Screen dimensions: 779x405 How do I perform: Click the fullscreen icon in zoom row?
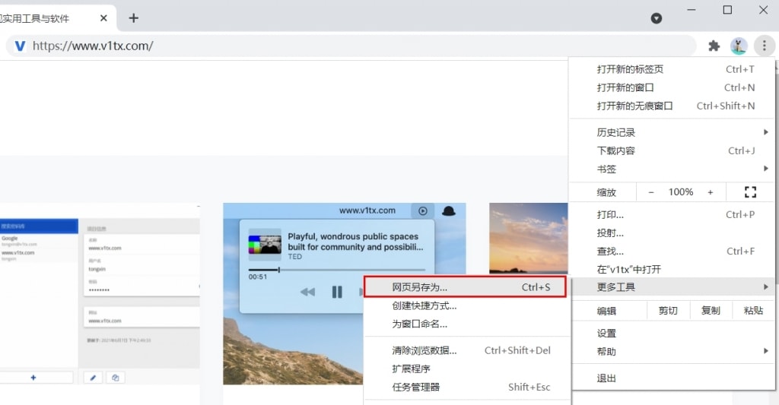pyautogui.click(x=750, y=192)
